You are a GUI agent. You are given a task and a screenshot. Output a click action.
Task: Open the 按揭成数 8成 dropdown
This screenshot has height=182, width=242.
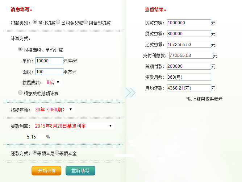point(53,82)
